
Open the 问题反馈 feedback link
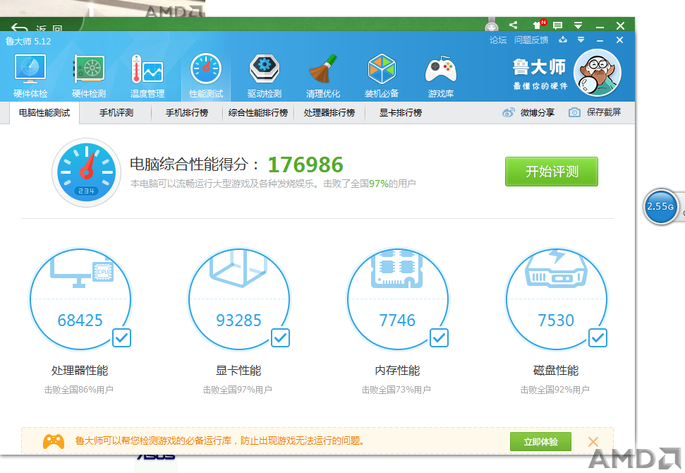(531, 40)
